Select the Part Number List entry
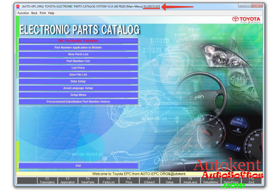This screenshot has width=269, height=191. click(78, 61)
